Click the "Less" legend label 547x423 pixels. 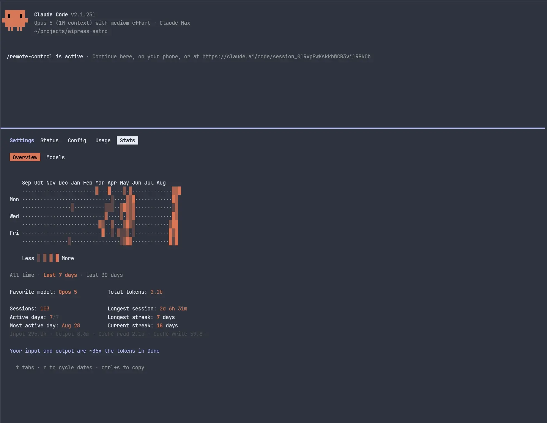pos(28,258)
